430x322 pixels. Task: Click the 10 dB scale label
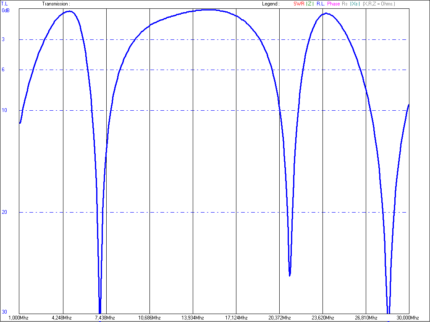point(4,110)
